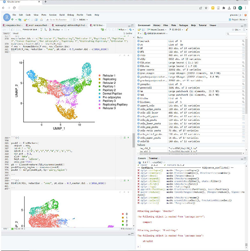This screenshot has height=251, width=250.
Task: Switch to the Viewer tab
Action: click(x=213, y=25)
